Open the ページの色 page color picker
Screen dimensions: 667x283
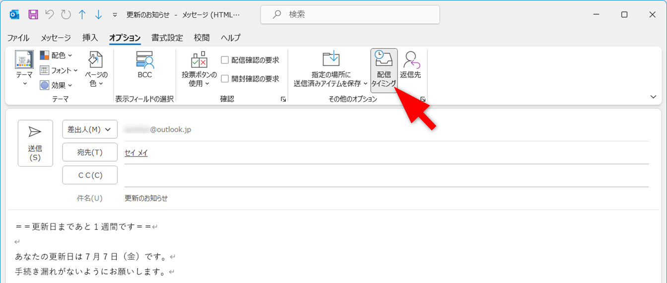point(96,70)
